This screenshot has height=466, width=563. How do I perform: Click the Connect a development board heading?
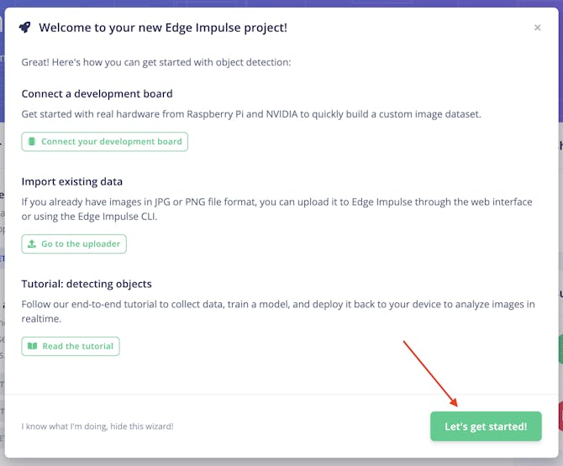[x=97, y=94]
